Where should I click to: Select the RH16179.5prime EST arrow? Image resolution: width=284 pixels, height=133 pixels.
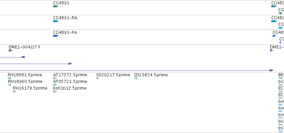pyautogui.click(x=14, y=92)
